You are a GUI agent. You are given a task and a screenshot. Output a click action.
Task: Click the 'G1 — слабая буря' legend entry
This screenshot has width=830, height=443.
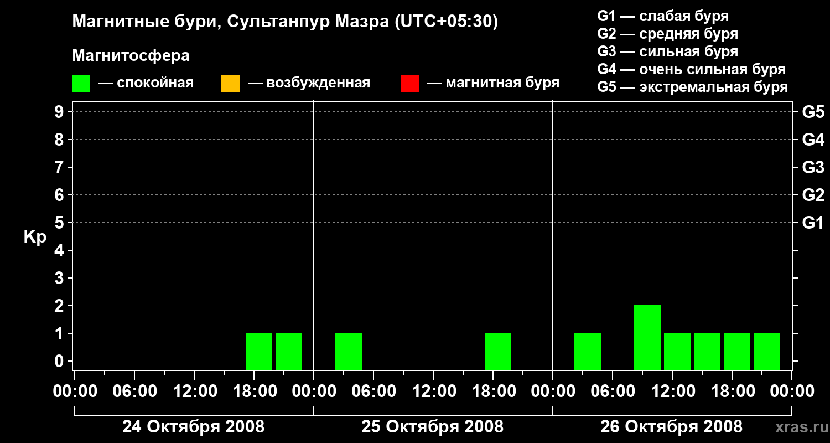(662, 16)
